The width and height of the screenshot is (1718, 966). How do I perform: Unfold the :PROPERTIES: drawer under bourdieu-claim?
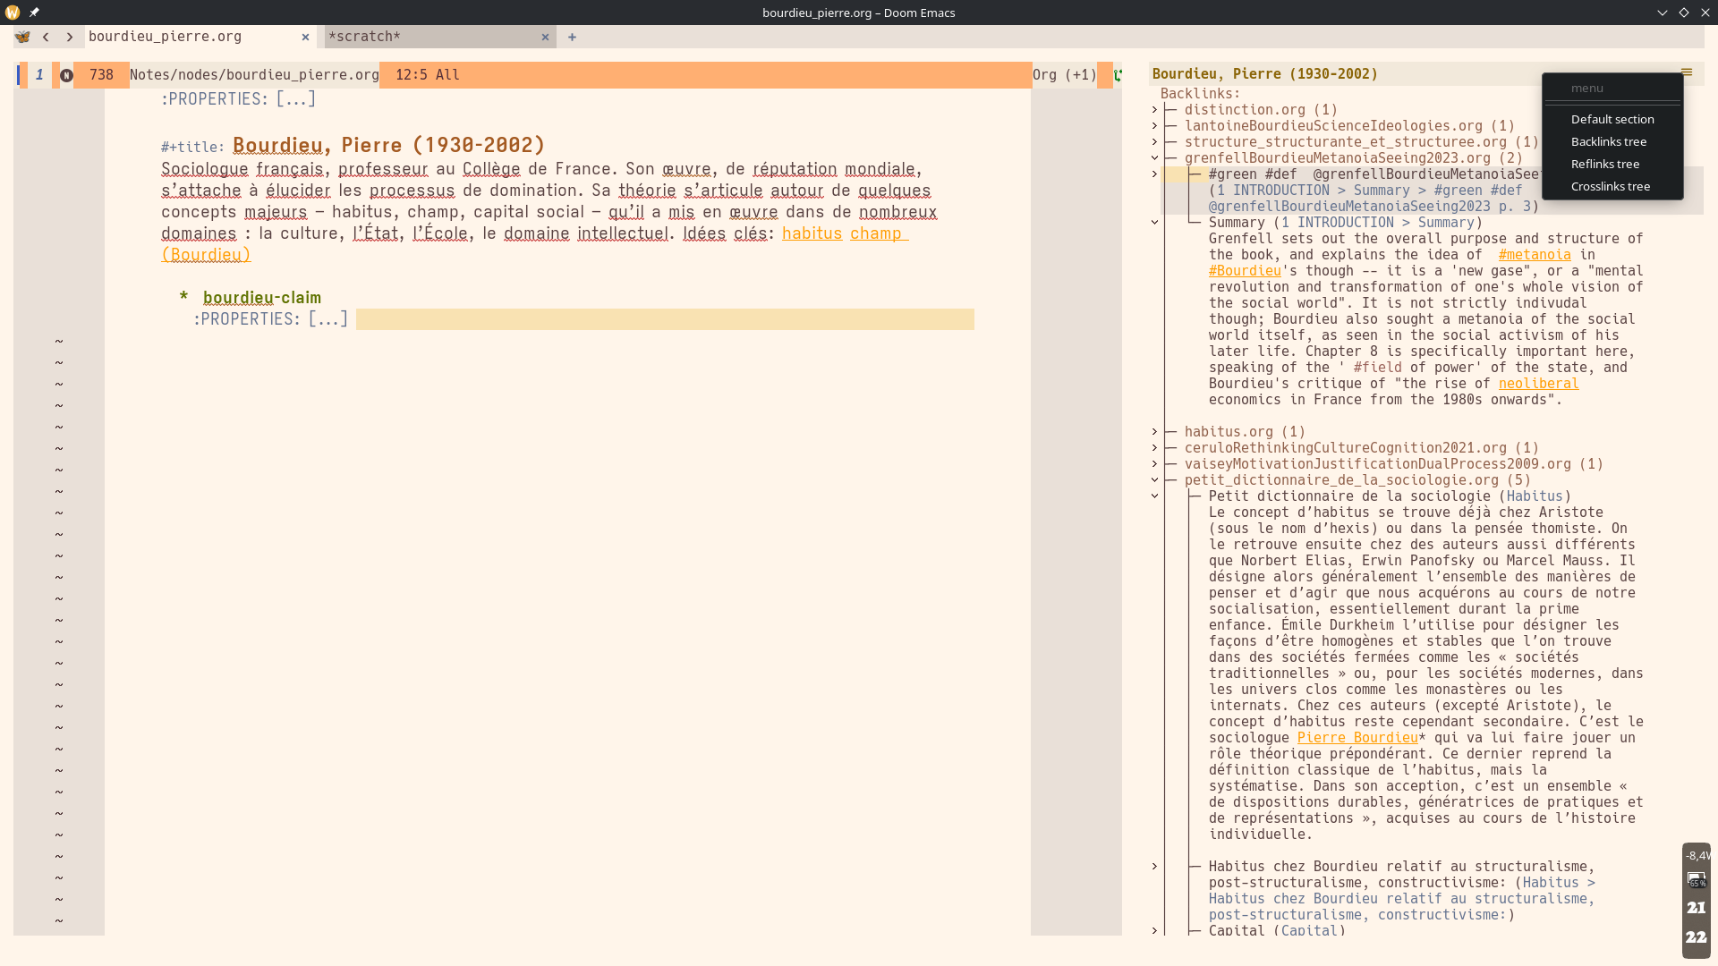pyautogui.click(x=270, y=319)
